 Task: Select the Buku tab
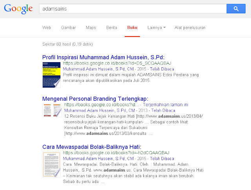132,28
